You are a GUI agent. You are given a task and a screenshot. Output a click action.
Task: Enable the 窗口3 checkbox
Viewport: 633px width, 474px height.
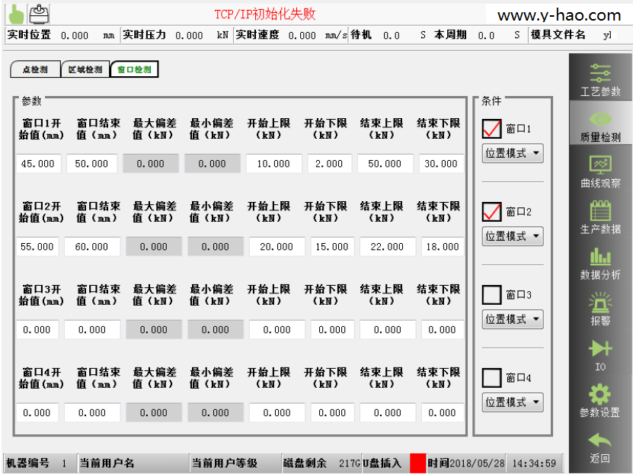coord(492,294)
